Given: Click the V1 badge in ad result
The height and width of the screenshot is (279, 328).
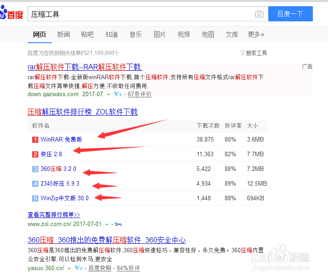Looking at the screenshot, I should tap(118, 94).
